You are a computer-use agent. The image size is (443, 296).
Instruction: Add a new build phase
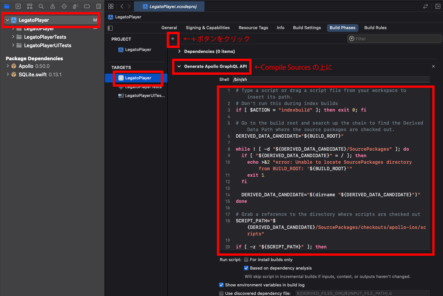tap(173, 39)
